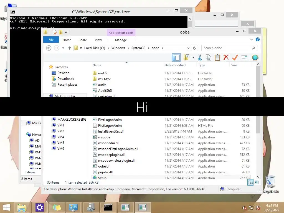284x213 pixels.
Task: Open Quick Access Toolbar customize dropdown
Action: coord(66,32)
